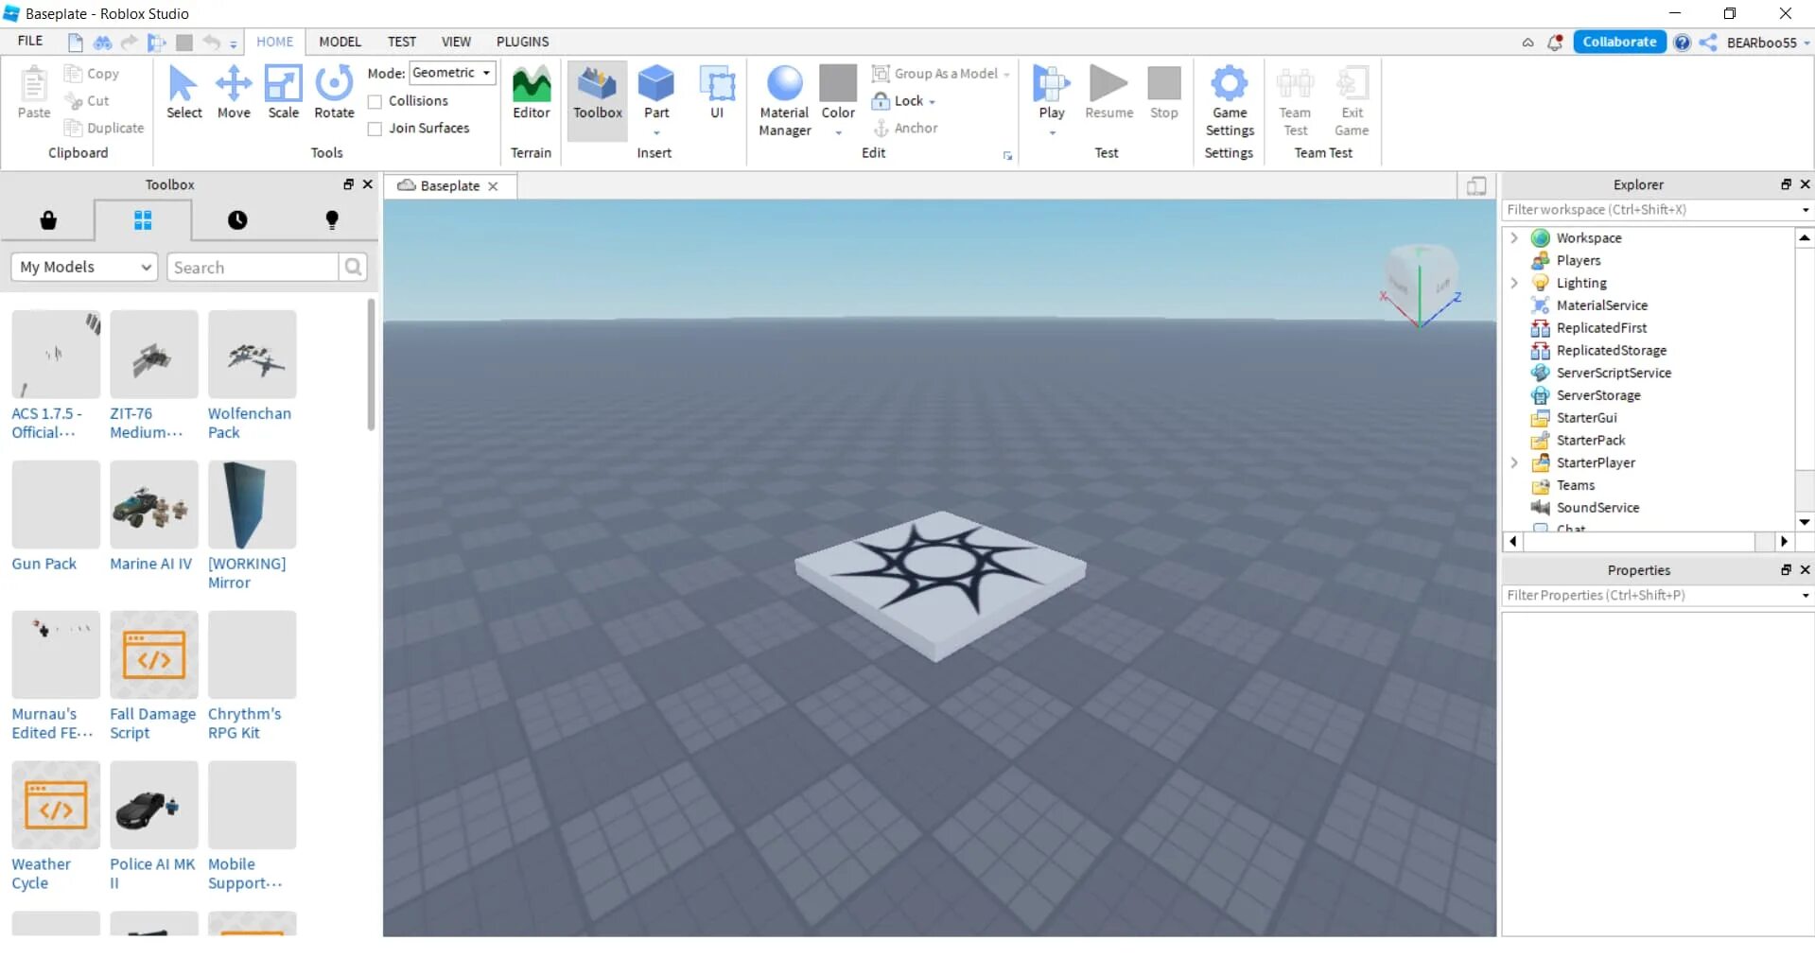Viewport: 1815px width, 958px height.
Task: Click the Cut button
Action: tap(87, 100)
